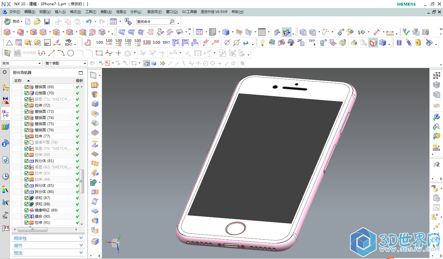
Task: Open the 10H7 dimension dropdown arrow
Action: pyautogui.click(x=75, y=45)
